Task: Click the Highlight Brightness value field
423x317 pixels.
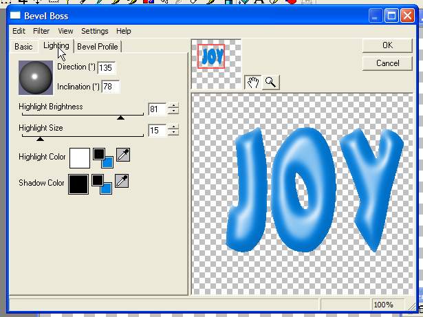Action: 157,109
